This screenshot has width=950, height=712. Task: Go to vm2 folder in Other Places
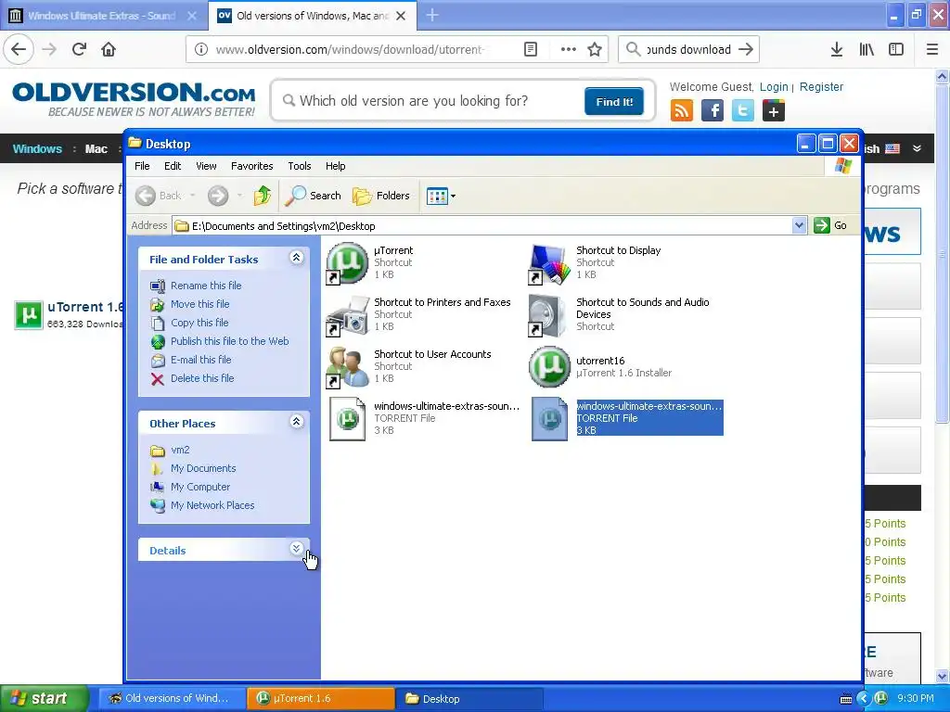pos(180,451)
